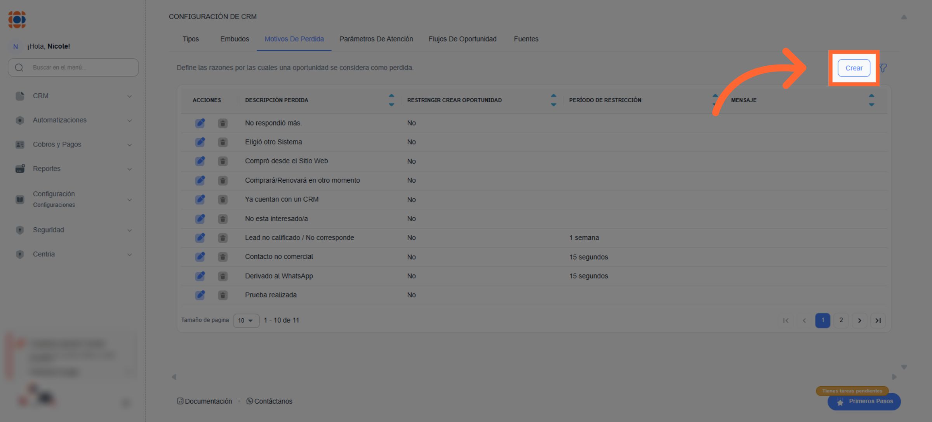Delete the 'Prueba realizada' row
The width and height of the screenshot is (932, 422).
coord(223,295)
